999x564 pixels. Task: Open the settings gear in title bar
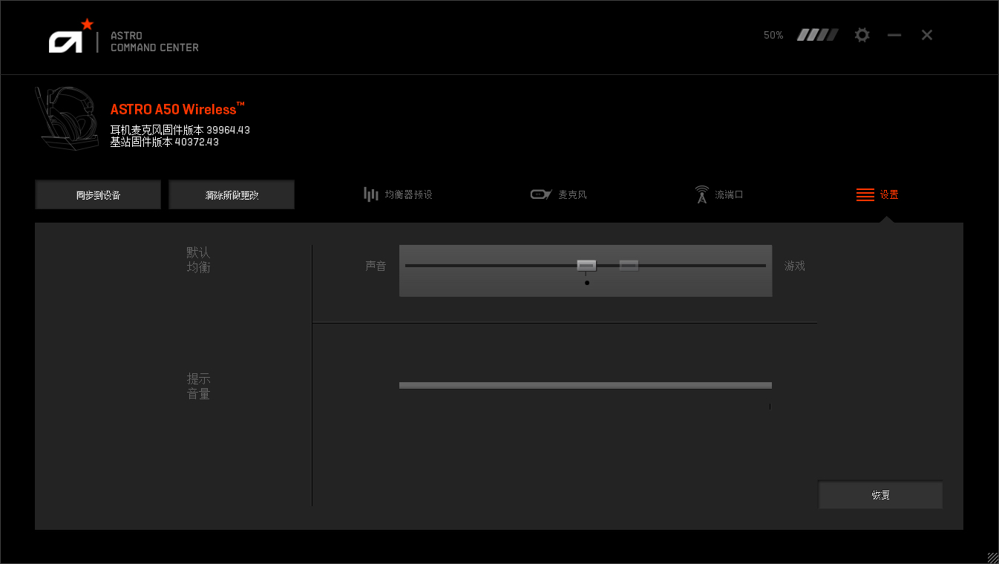(x=862, y=35)
